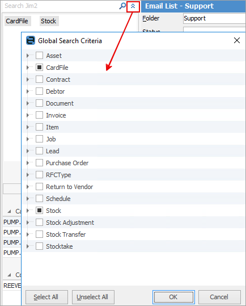The height and width of the screenshot is (306, 246).
Task: Select the Stock Transfer label
Action: point(66,234)
